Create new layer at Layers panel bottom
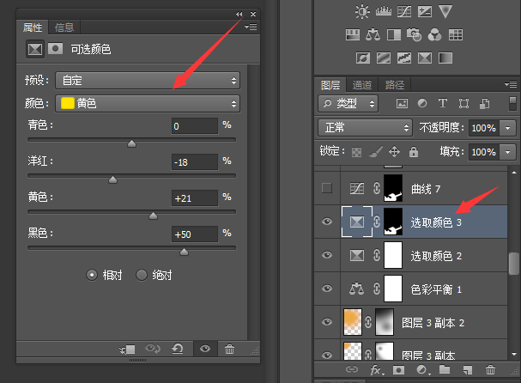 coord(468,369)
